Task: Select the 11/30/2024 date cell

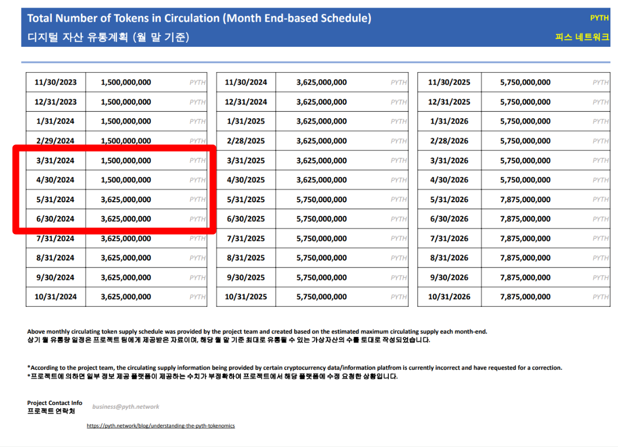Action: [246, 82]
